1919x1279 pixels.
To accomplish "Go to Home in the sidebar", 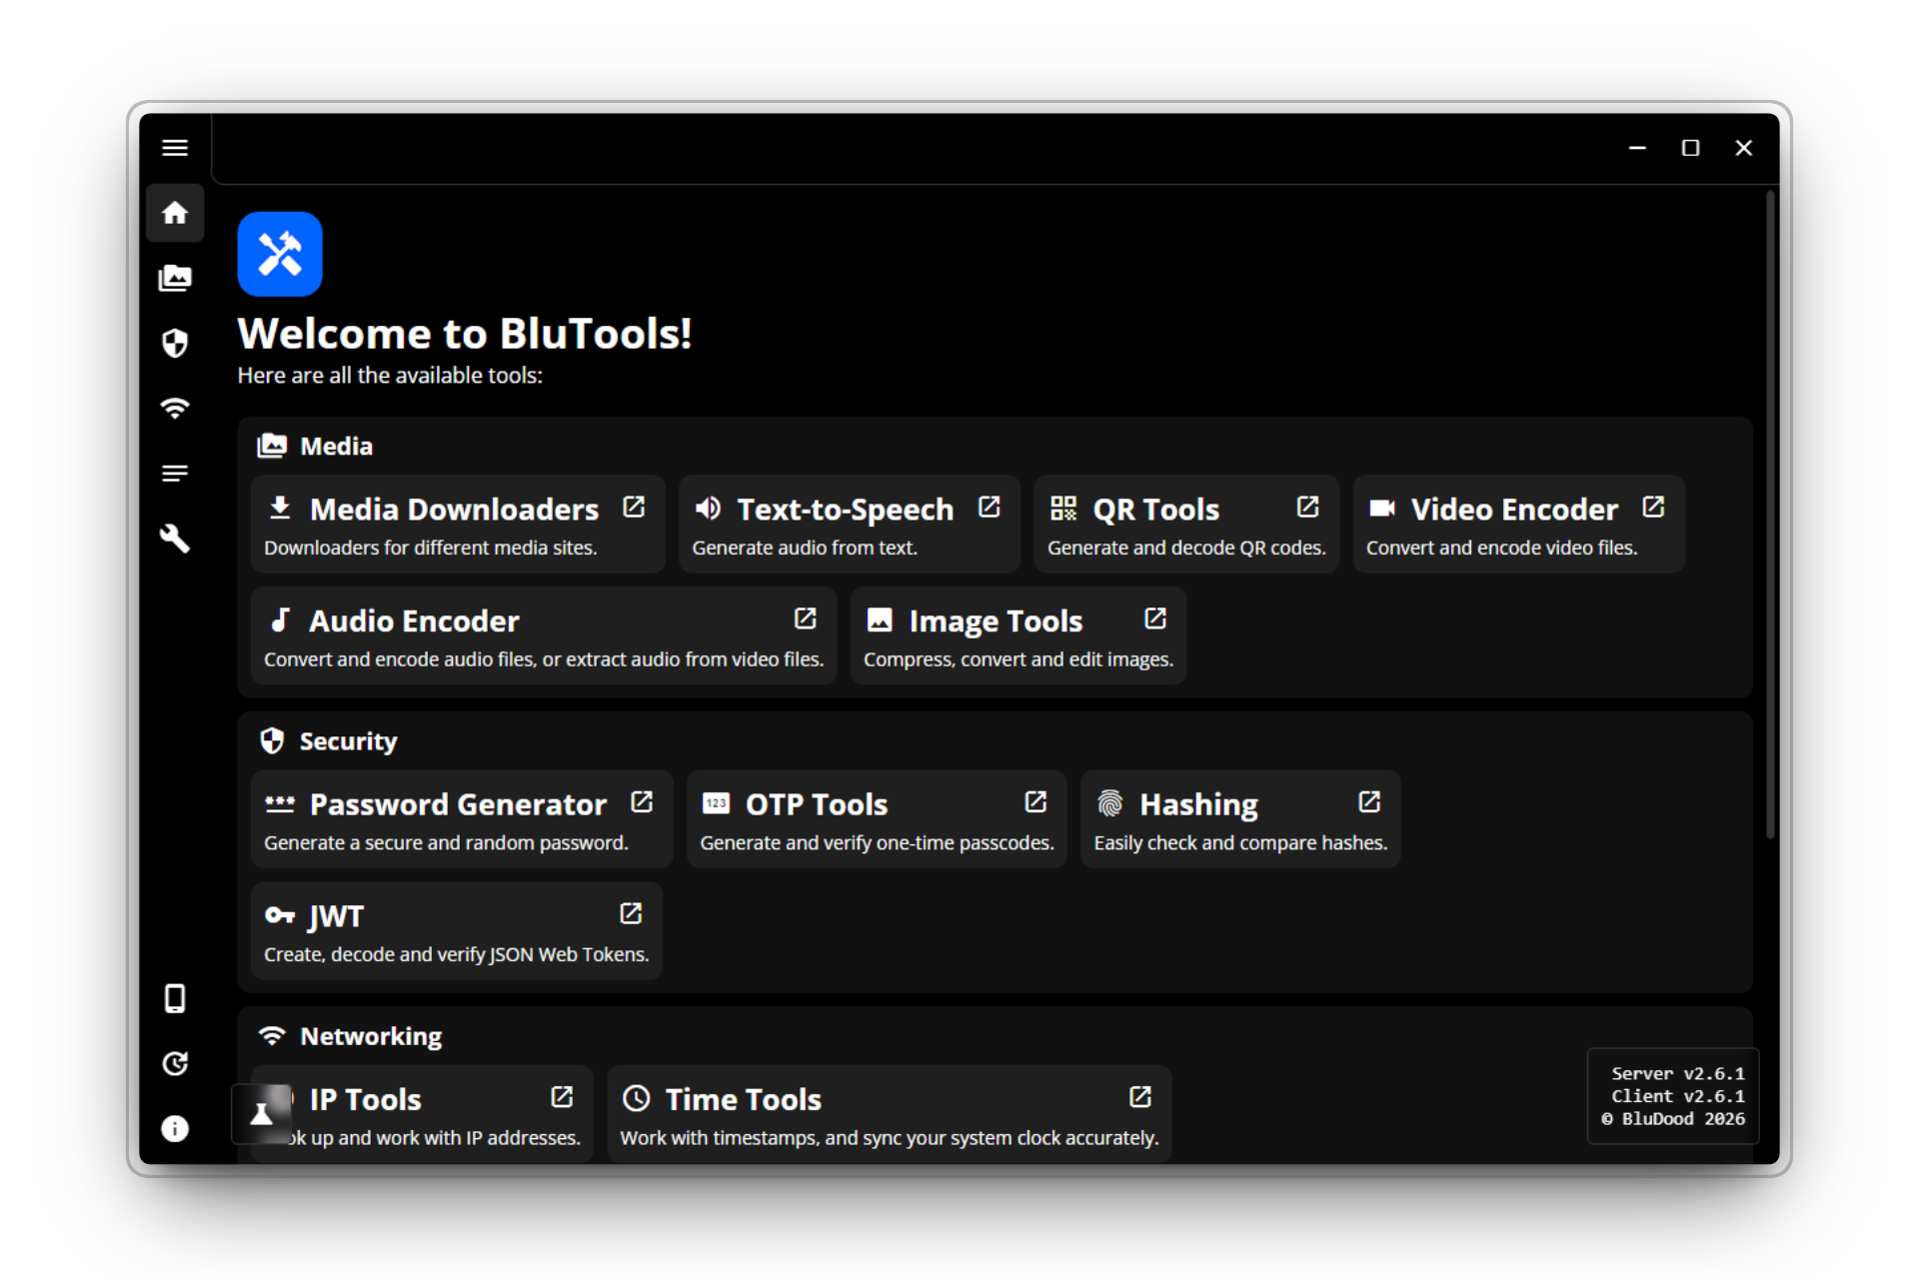I will pos(175,213).
